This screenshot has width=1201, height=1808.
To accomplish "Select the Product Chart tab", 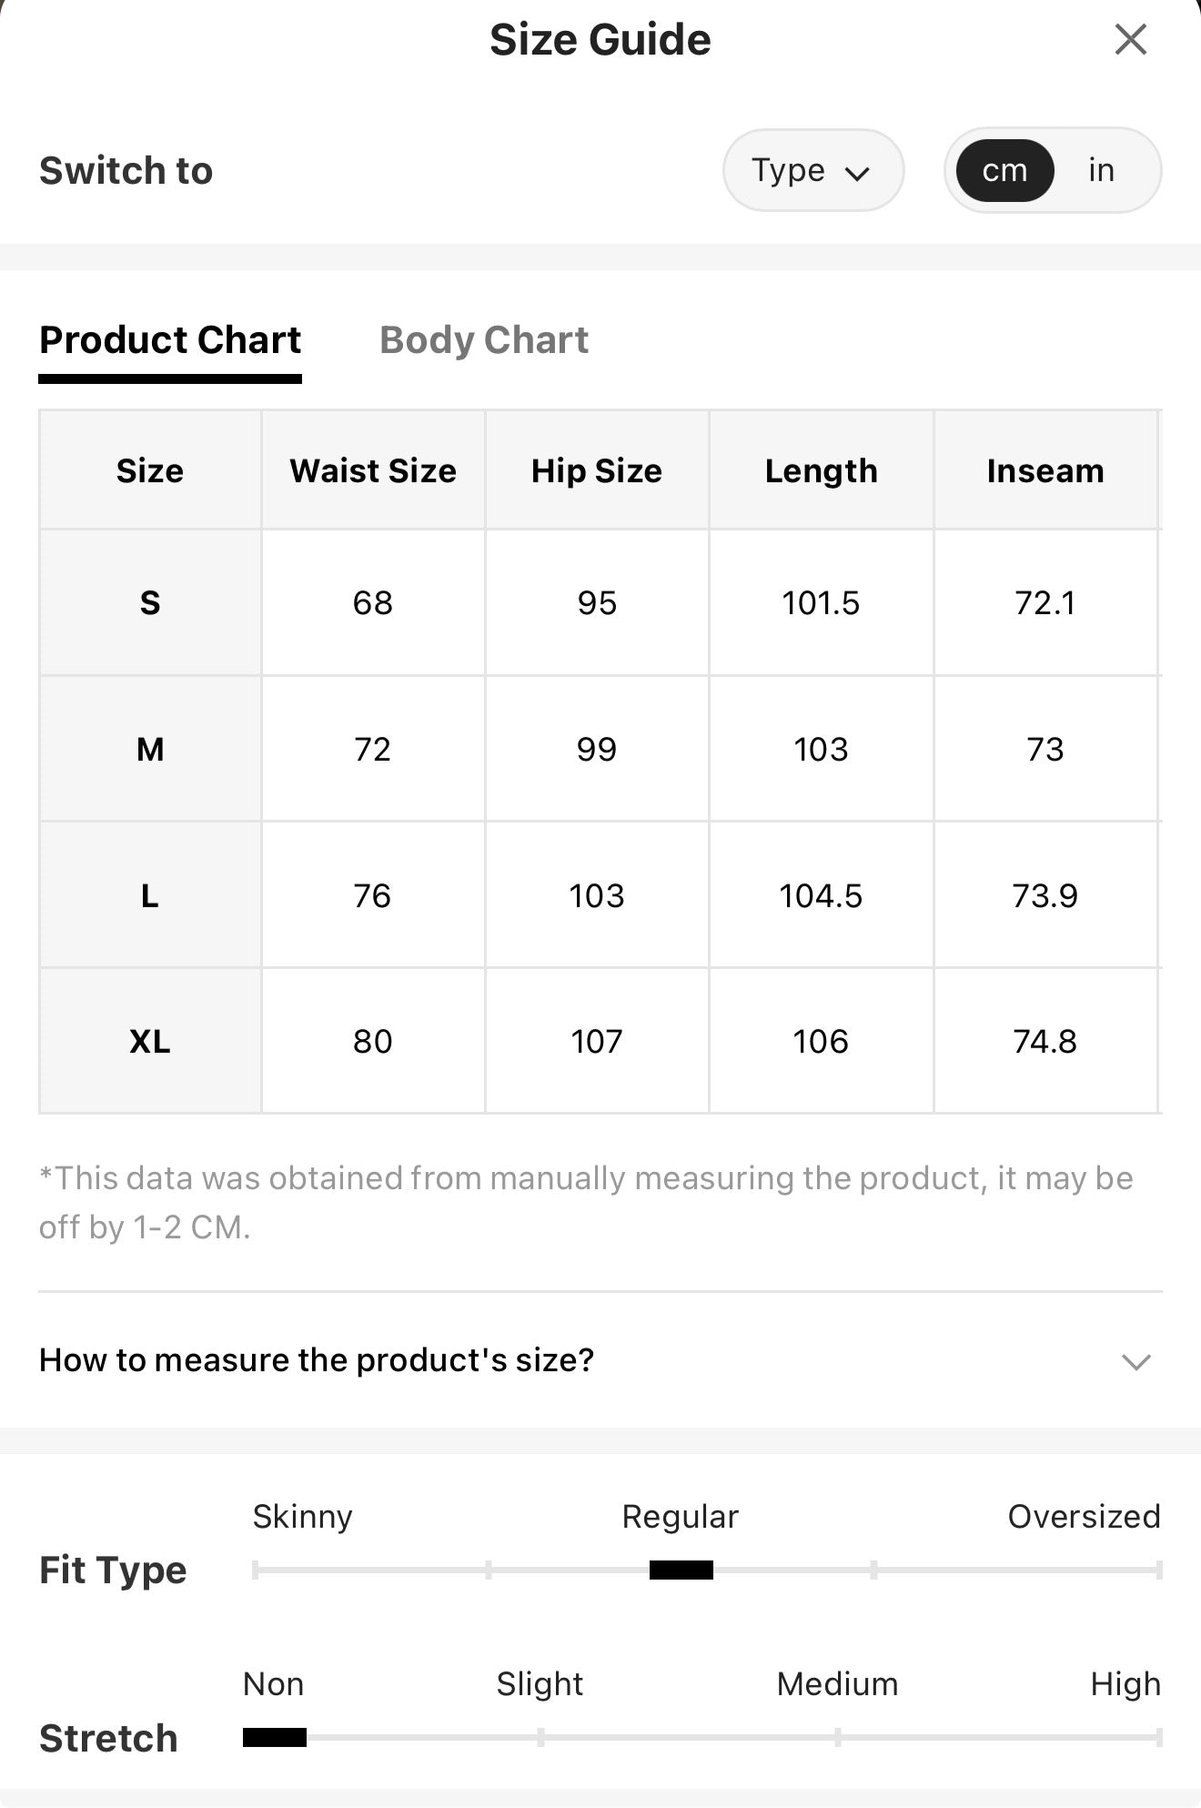I will (x=170, y=340).
